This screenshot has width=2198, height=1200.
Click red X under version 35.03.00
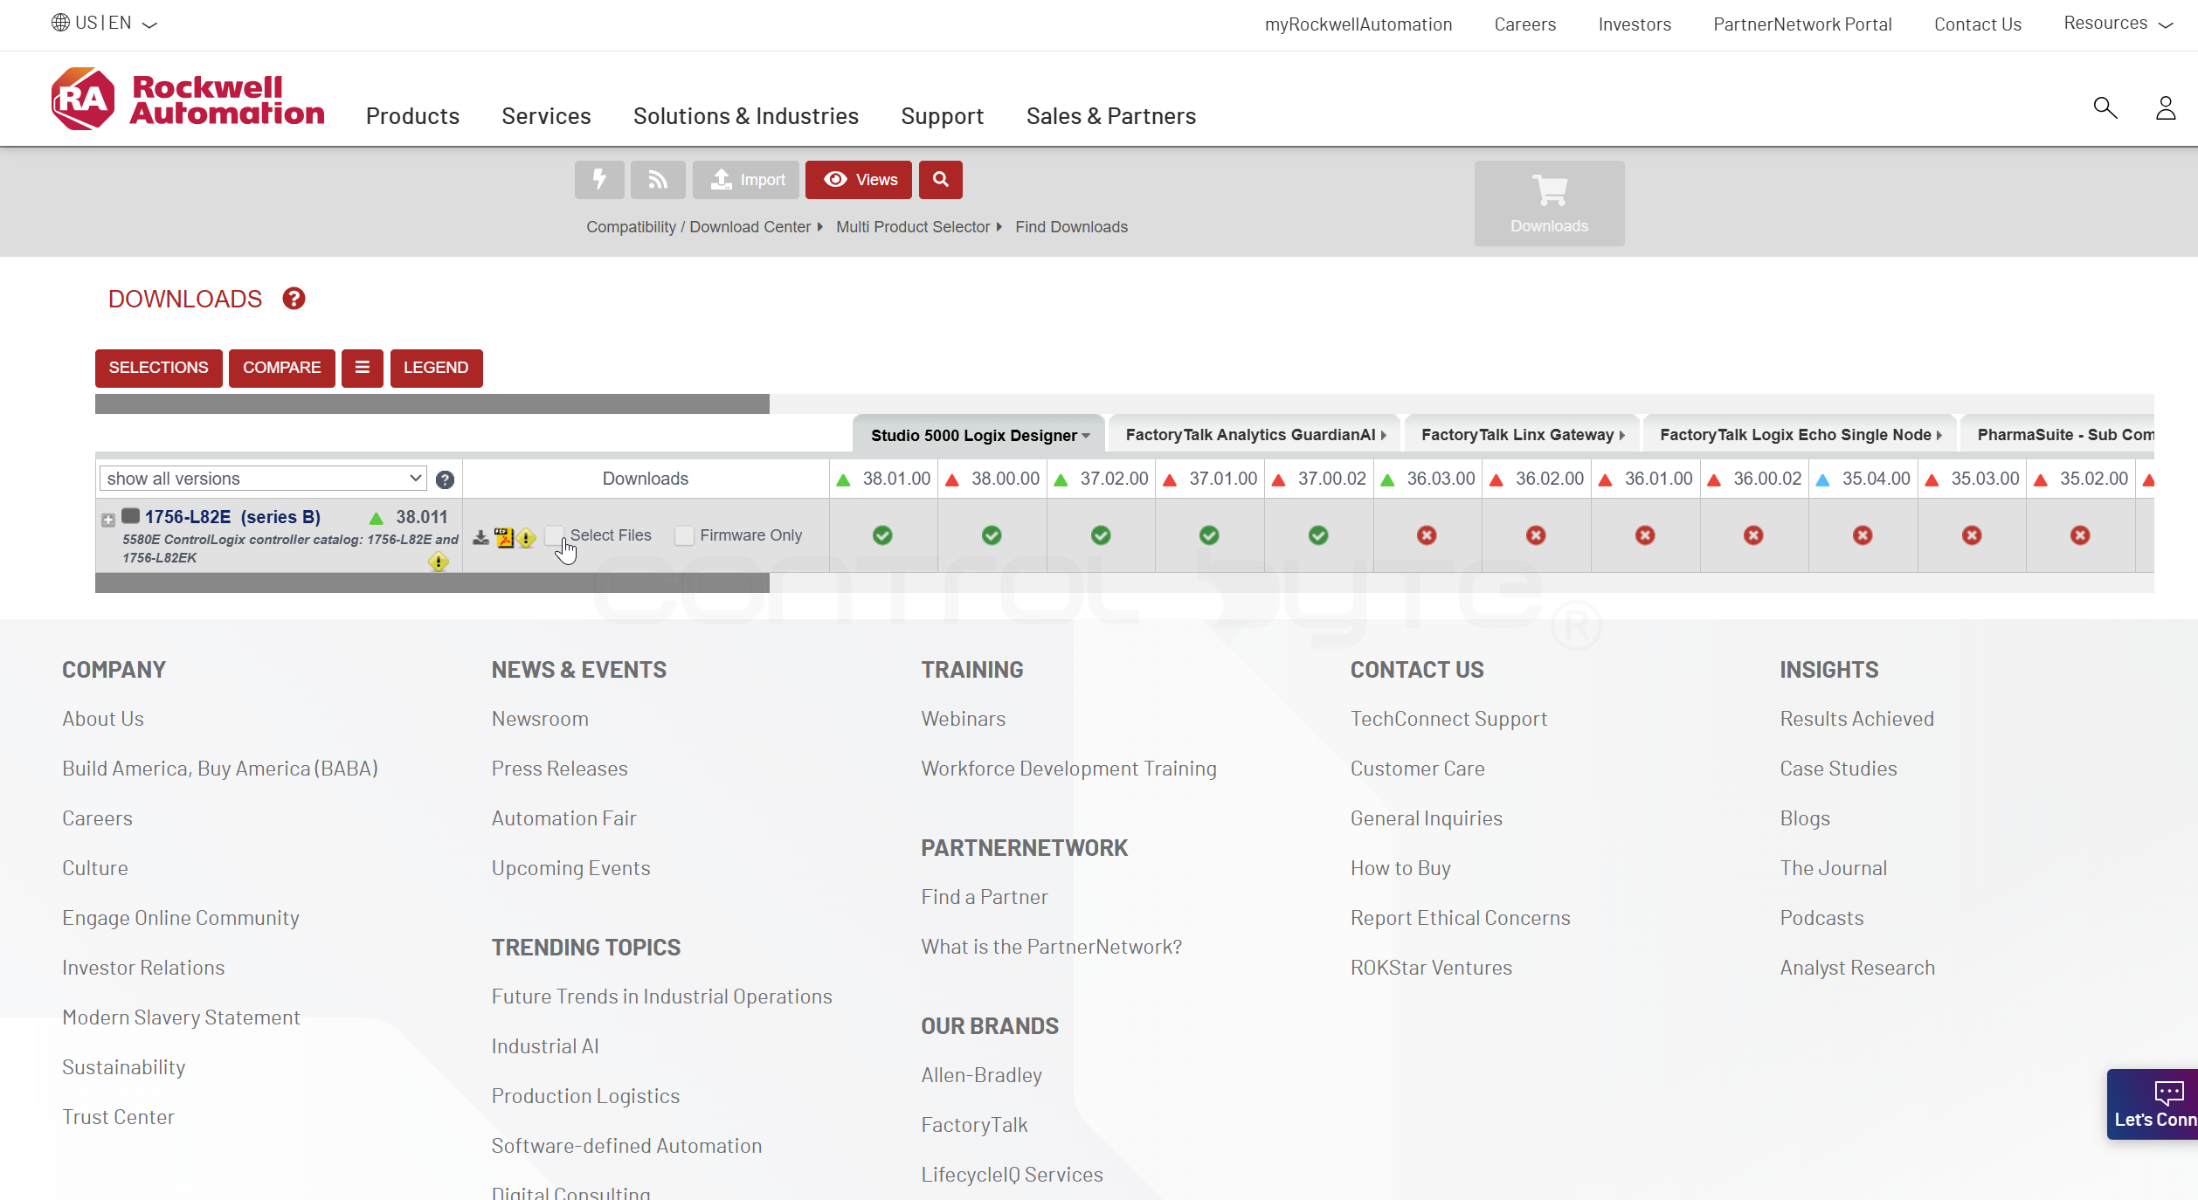[1972, 535]
